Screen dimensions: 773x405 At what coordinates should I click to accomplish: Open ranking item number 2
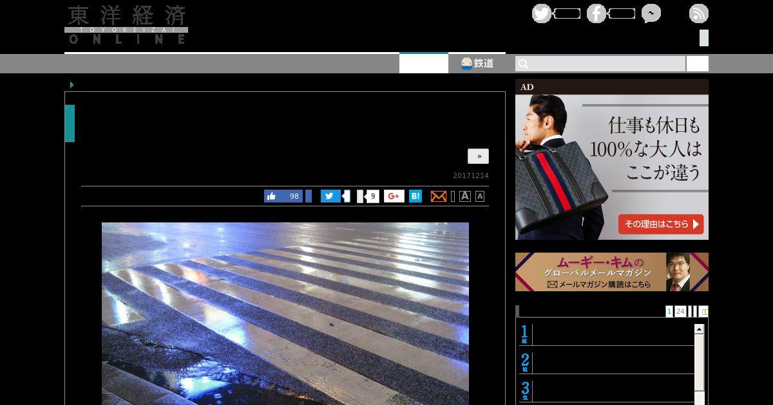coord(607,363)
